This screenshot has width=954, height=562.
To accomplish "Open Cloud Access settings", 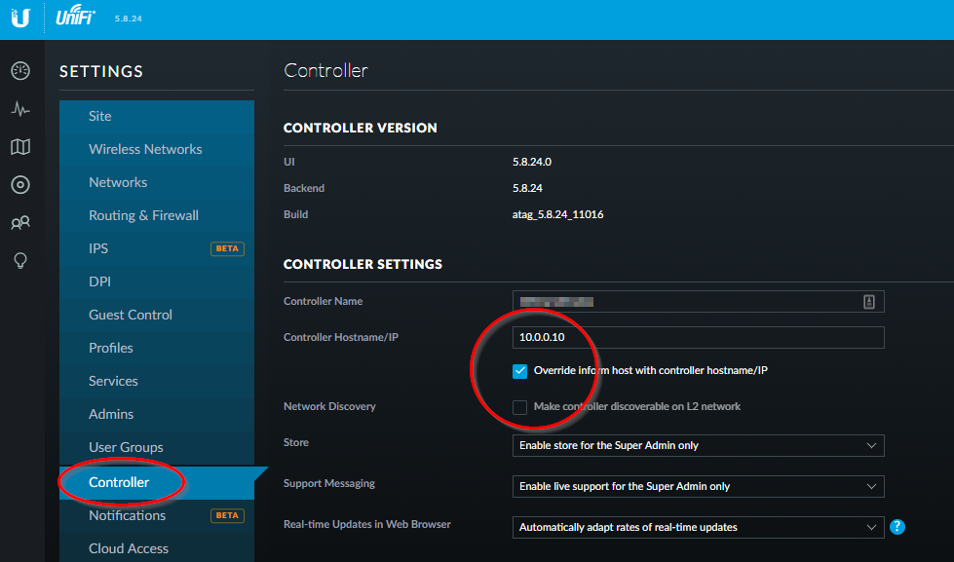I will point(156,548).
